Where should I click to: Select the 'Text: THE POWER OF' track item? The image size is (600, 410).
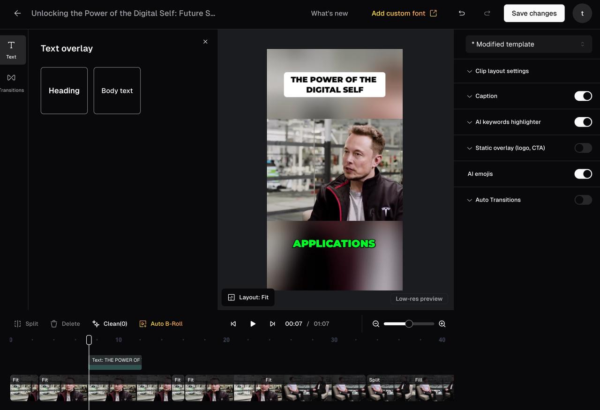(115, 362)
